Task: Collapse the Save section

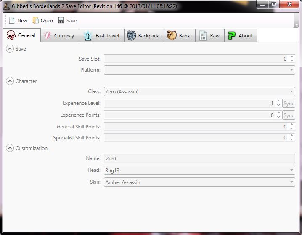Action: coord(10,49)
